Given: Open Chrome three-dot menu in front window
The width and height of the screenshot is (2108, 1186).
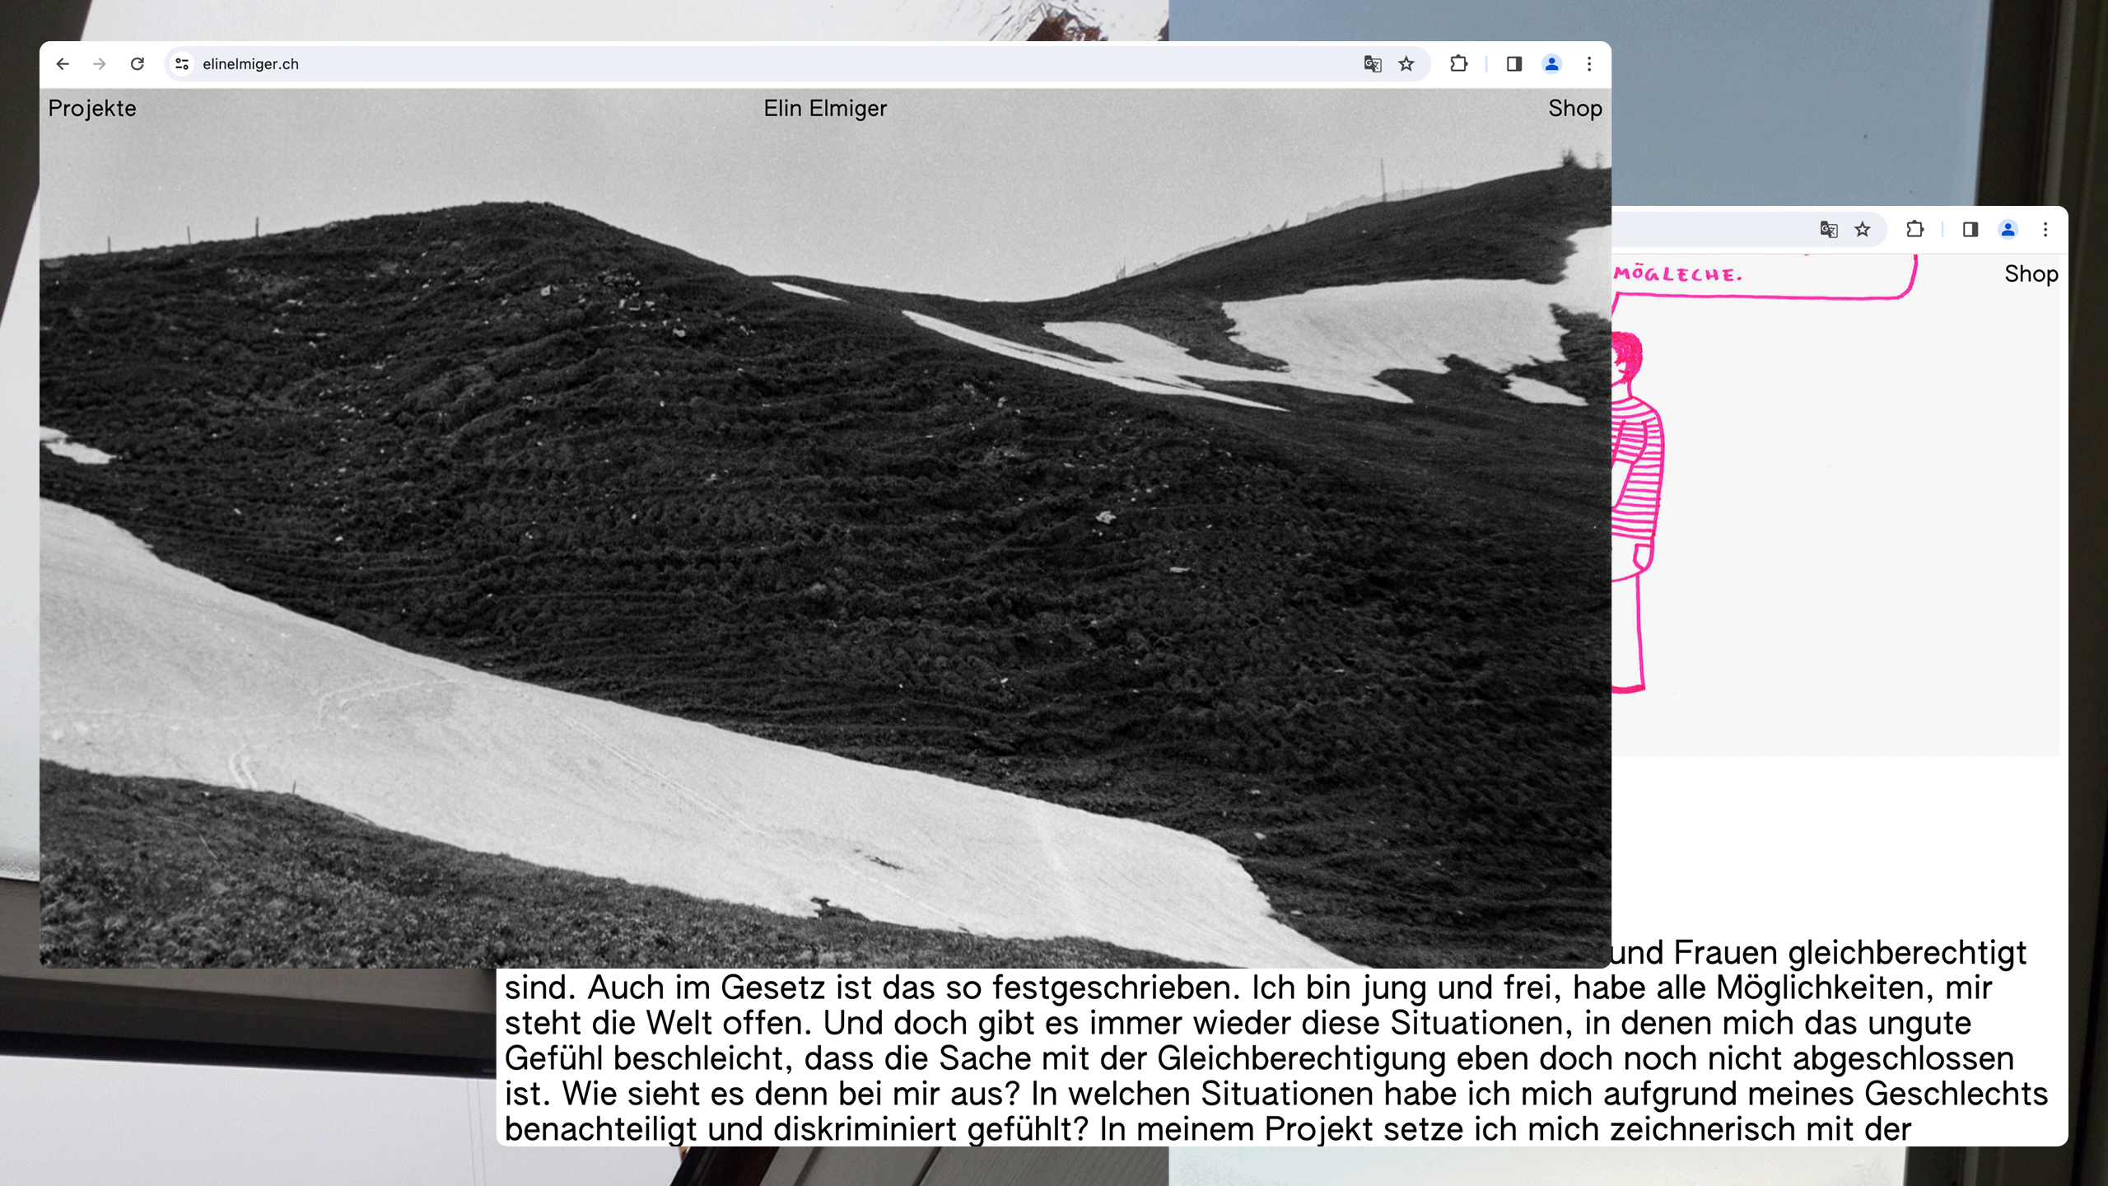Looking at the screenshot, I should (x=1589, y=63).
